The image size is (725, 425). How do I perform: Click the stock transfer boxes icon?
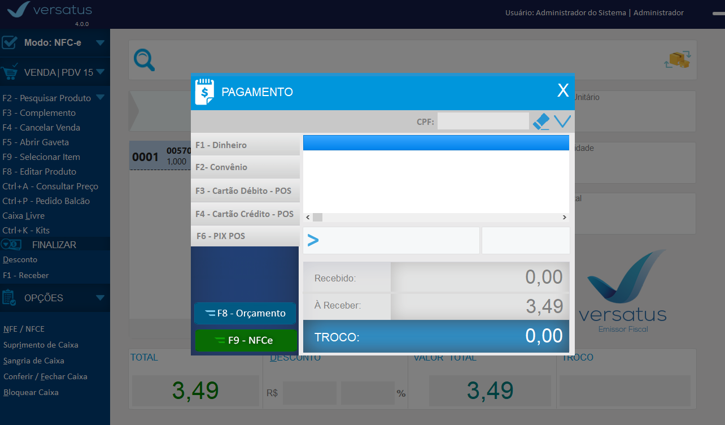[x=677, y=59]
